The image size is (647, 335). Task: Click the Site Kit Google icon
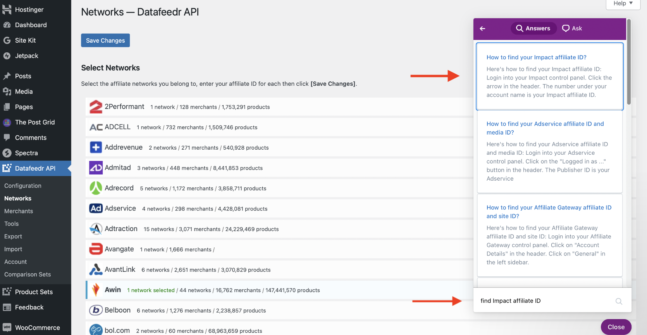[7, 40]
